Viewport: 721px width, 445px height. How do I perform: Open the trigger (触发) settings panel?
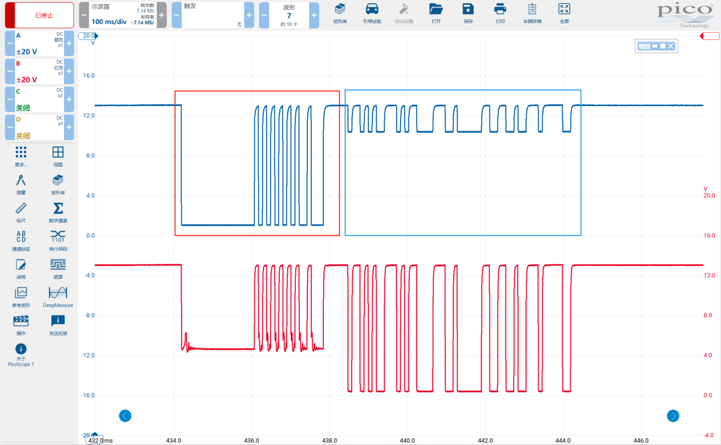212,15
